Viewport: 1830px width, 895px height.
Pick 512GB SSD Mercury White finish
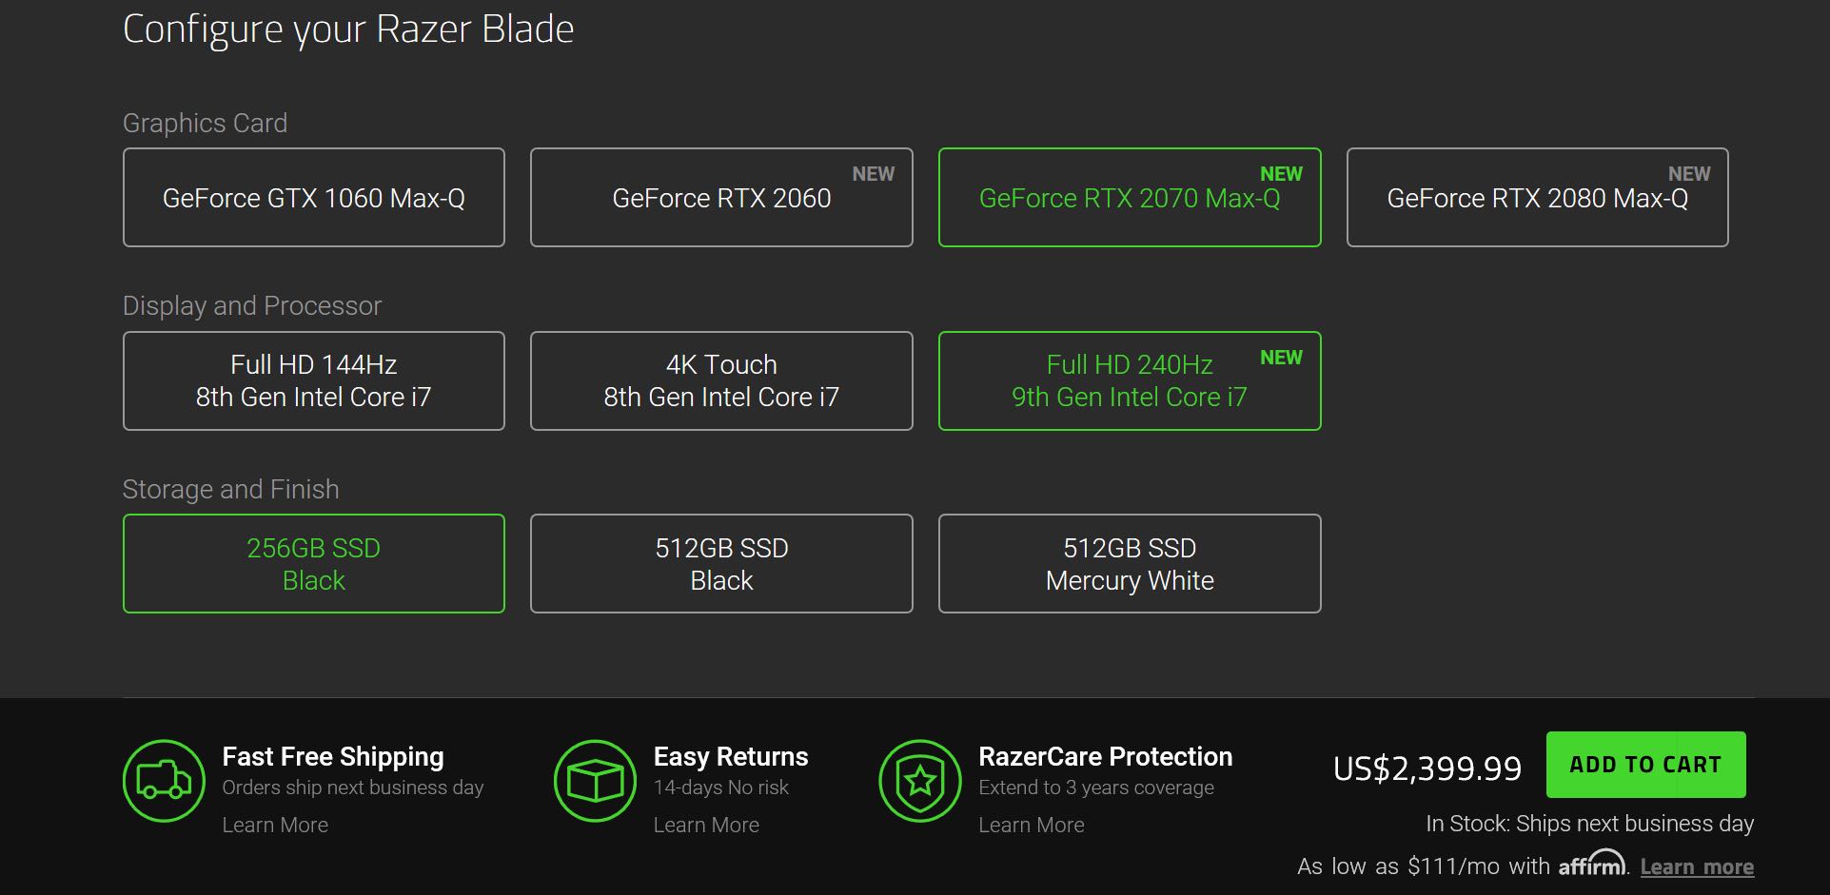[1130, 564]
